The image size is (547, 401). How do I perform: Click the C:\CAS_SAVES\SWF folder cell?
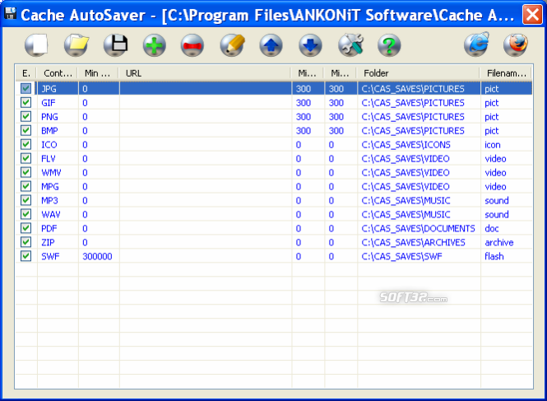(x=419, y=256)
